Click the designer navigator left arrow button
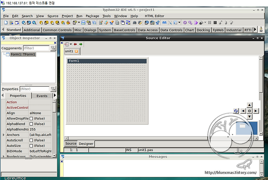268x180 pixels. [243, 111]
